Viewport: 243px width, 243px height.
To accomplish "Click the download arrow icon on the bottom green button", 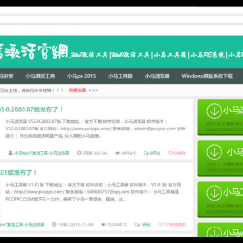I will [x=214, y=231].
